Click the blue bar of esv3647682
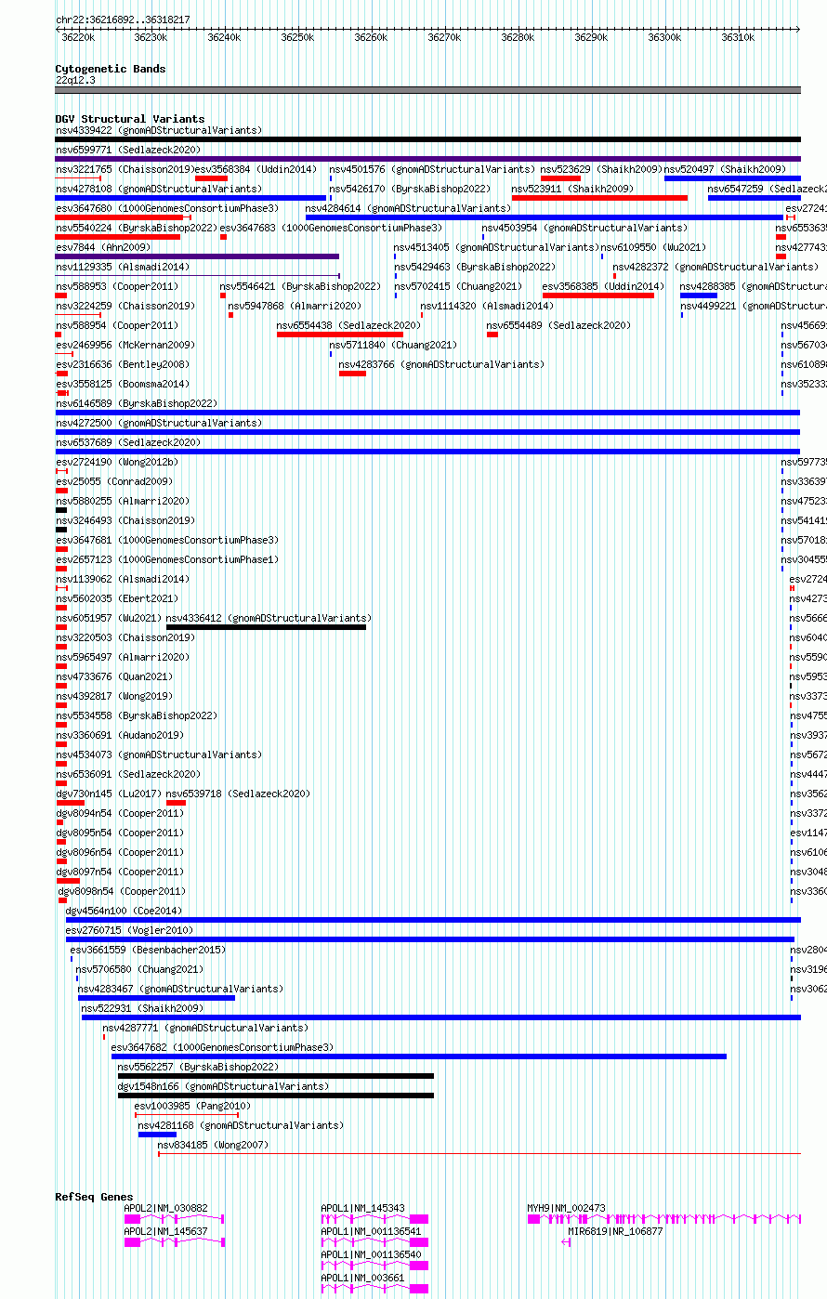This screenshot has height=1299, width=827. 419,1056
